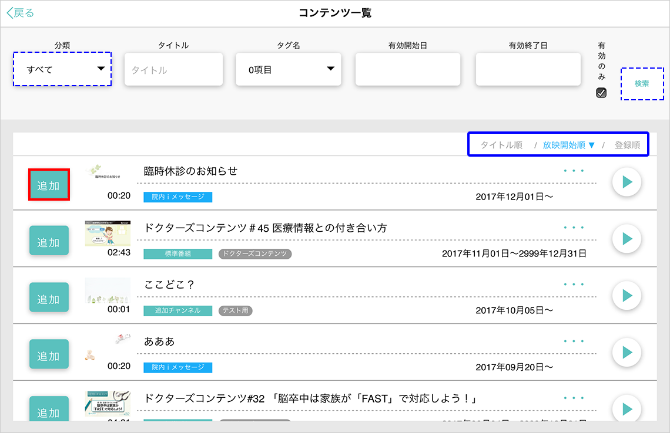Click date 2017年11月01日〜2999年12月31日
The width and height of the screenshot is (670, 433).
point(514,253)
